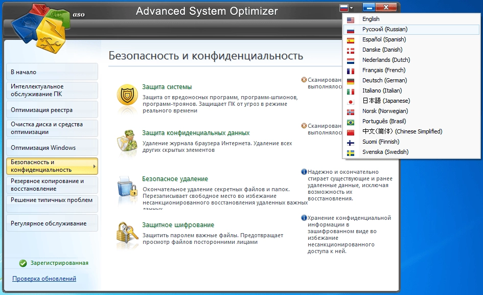This screenshot has height=295, width=483.
Task: Open Защитное шифрование tool link
Action: point(178,225)
